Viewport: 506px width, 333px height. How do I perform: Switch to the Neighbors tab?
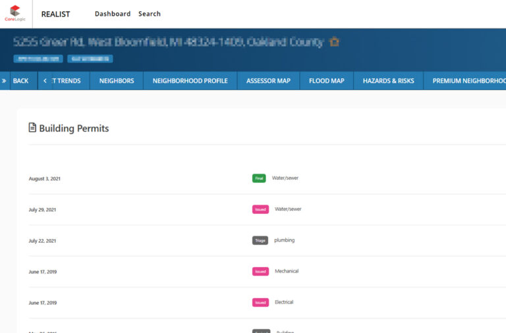pyautogui.click(x=117, y=81)
